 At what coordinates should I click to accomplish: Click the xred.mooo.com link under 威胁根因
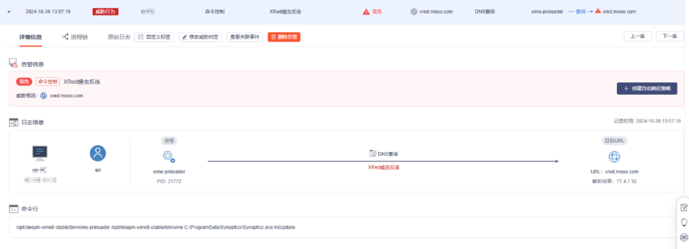click(66, 96)
